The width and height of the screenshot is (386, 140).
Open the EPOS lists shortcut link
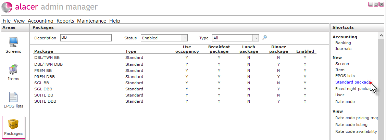point(345,76)
